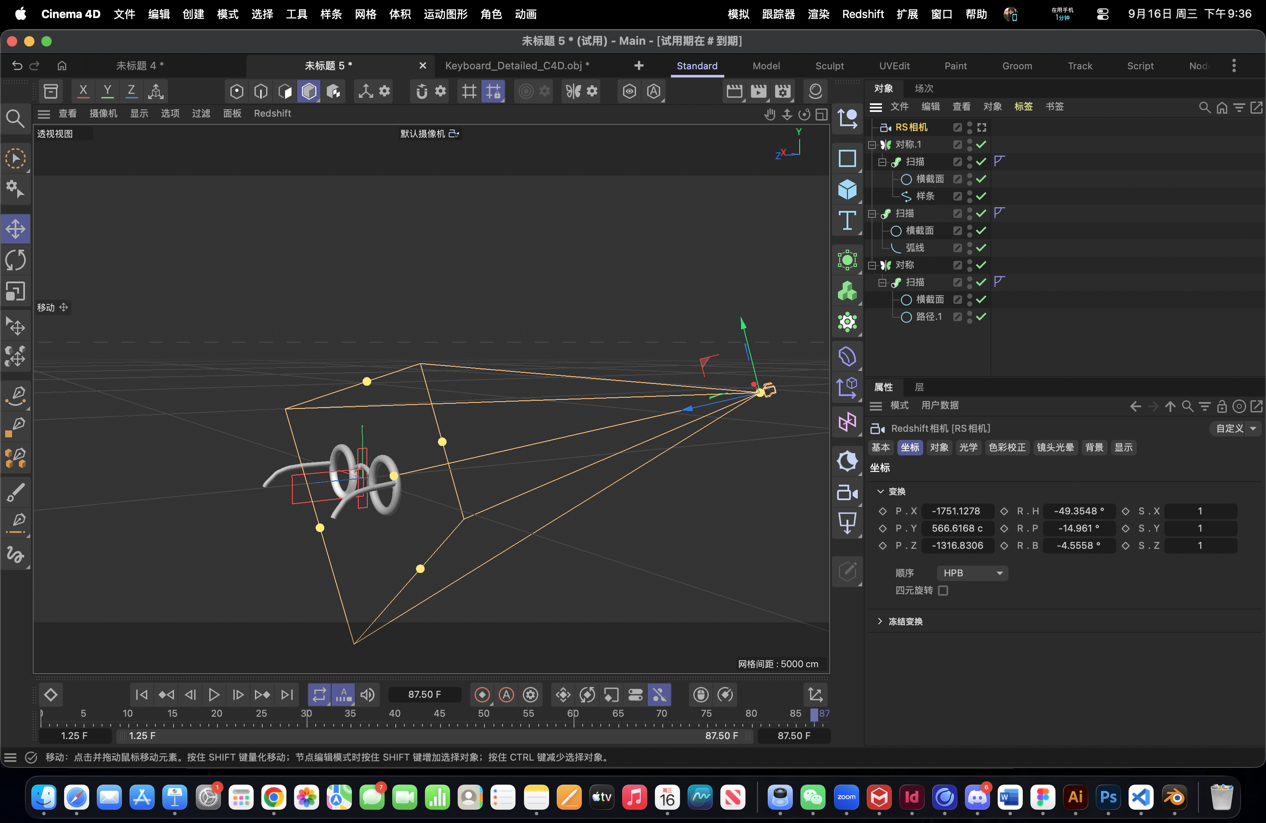Click the magnifier search icon in left toolbar
1266x823 pixels.
tap(15, 118)
